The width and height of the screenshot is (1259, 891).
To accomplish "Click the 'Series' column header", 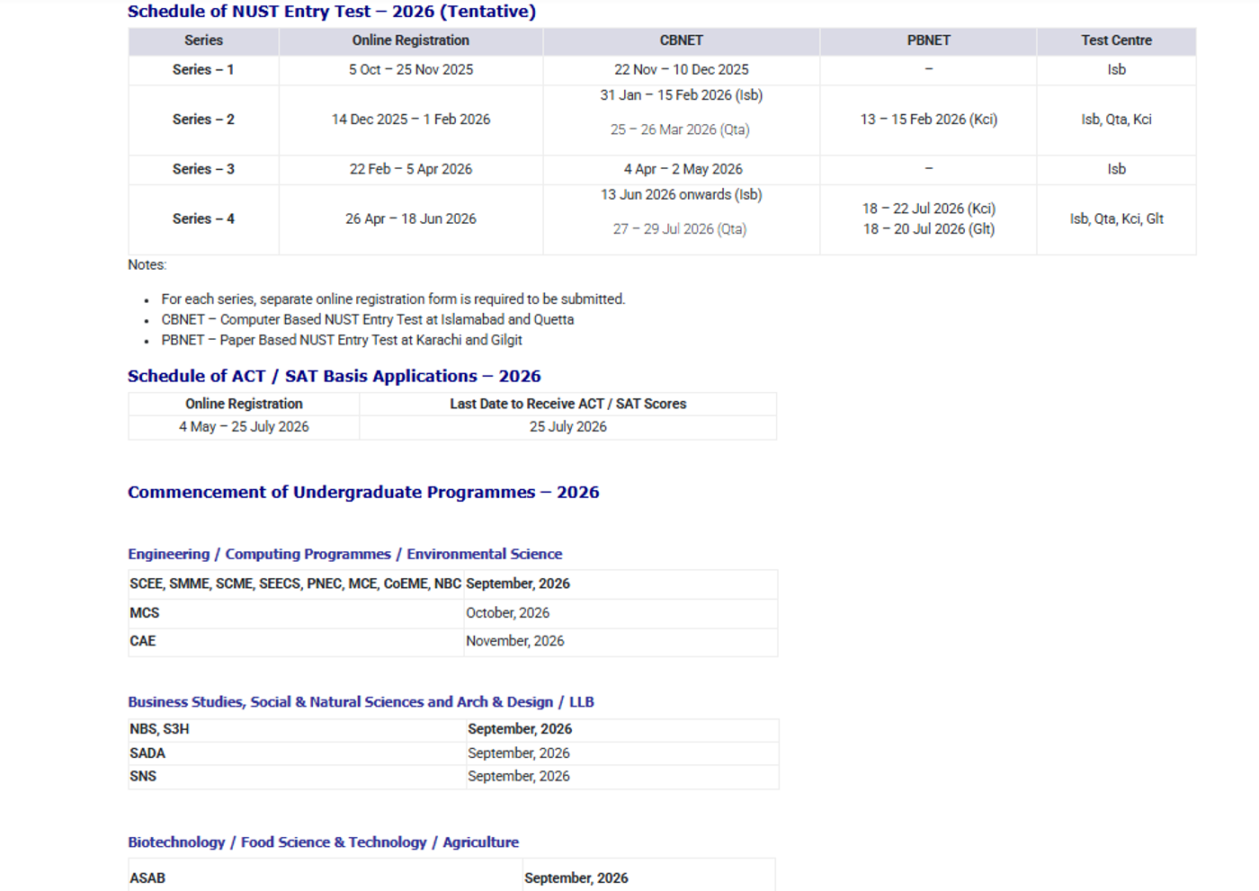I will [x=203, y=40].
